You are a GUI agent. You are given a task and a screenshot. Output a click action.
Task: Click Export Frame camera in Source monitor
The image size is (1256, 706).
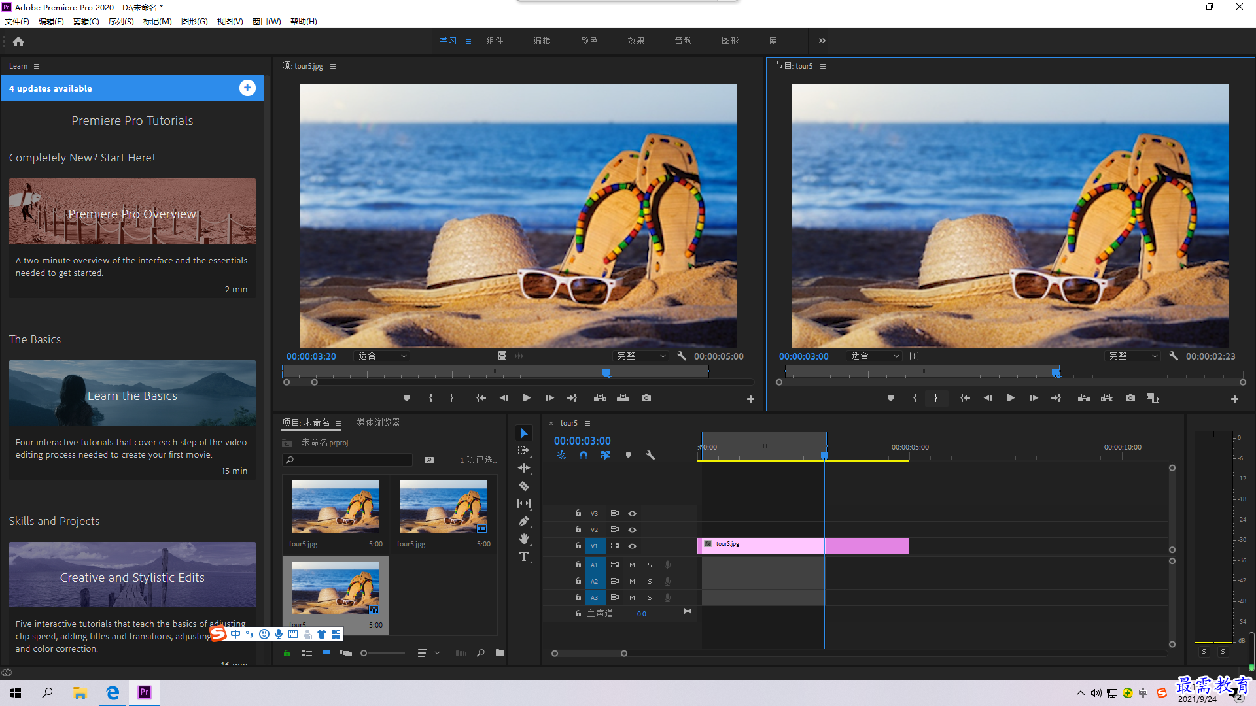click(646, 398)
